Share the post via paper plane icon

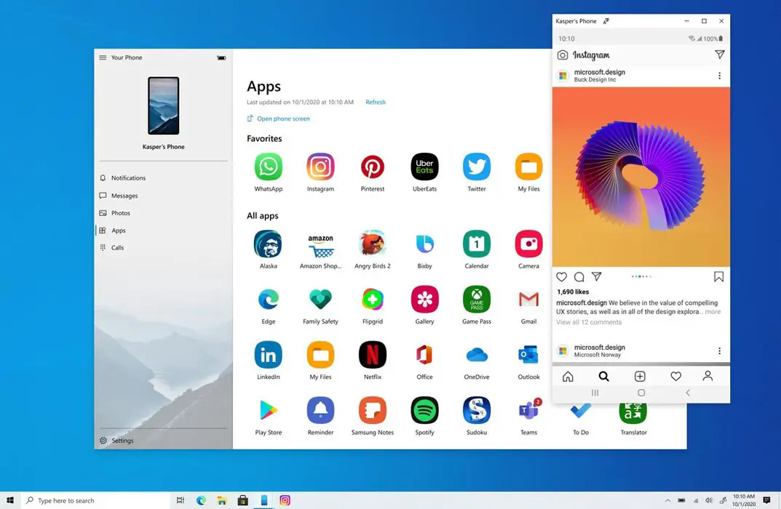pos(596,276)
